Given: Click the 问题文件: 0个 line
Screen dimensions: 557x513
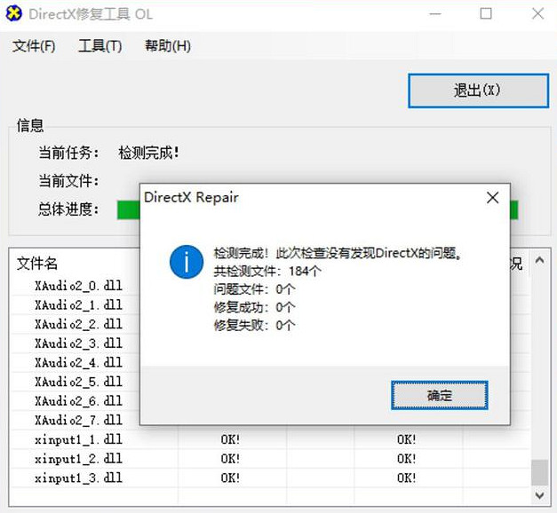Looking at the screenshot, I should point(254,289).
